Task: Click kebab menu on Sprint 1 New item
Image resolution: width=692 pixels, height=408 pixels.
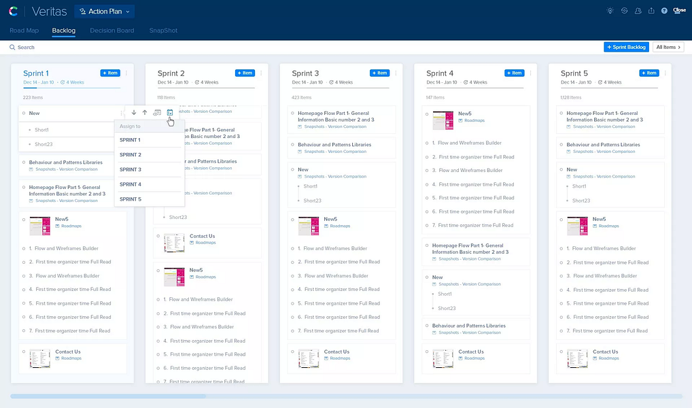Action: (x=122, y=113)
